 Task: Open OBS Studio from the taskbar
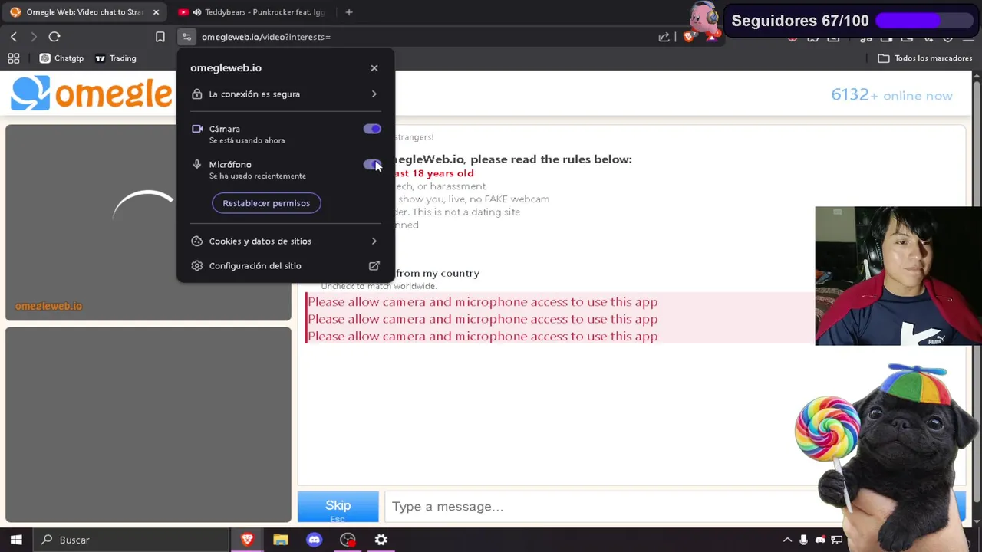348,540
